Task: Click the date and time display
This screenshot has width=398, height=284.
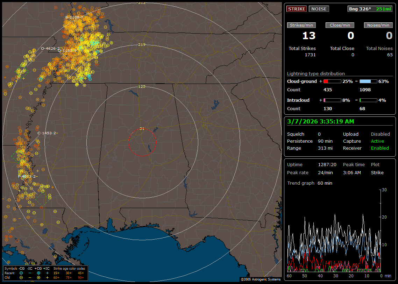Action: pyautogui.click(x=320, y=122)
